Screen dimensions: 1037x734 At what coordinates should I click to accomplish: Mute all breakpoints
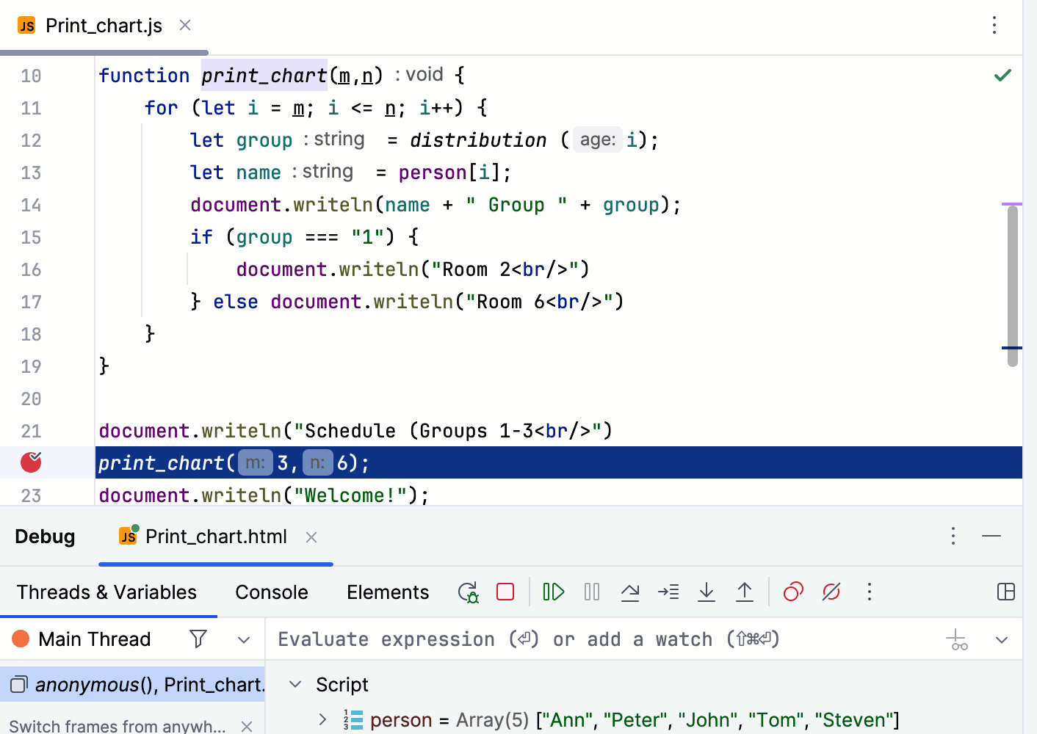831,592
